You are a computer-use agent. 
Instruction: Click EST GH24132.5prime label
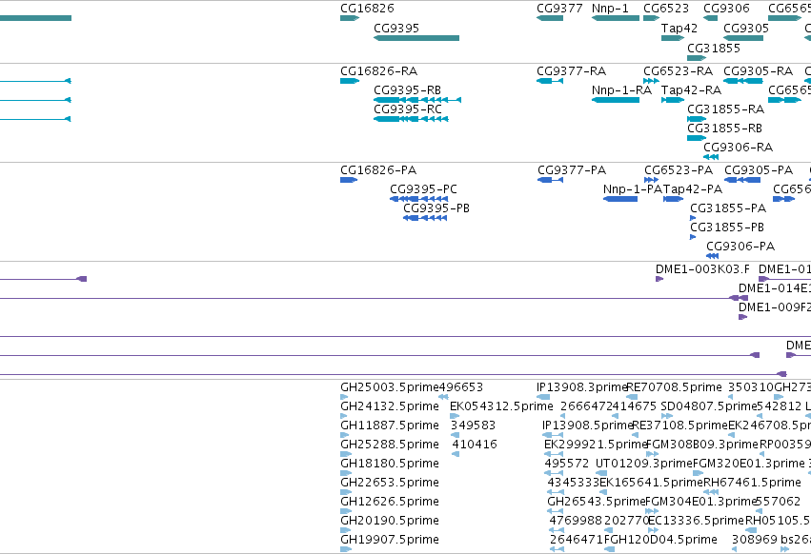coord(390,406)
